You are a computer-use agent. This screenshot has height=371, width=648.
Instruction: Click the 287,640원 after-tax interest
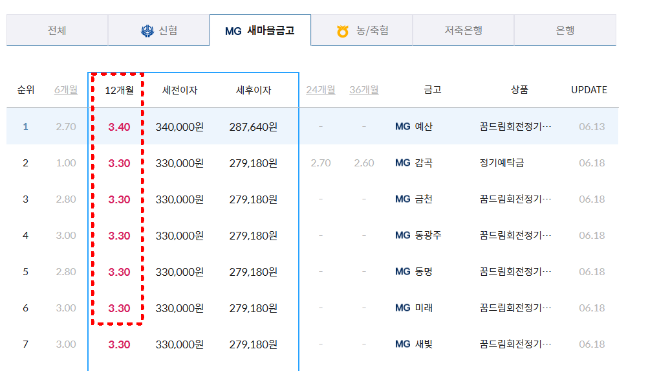[254, 127]
